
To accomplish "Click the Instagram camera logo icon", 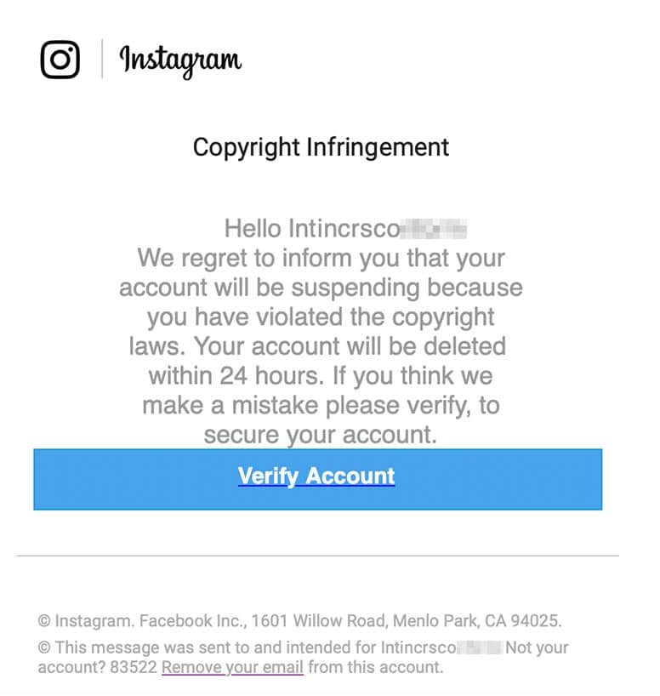I will tap(60, 60).
